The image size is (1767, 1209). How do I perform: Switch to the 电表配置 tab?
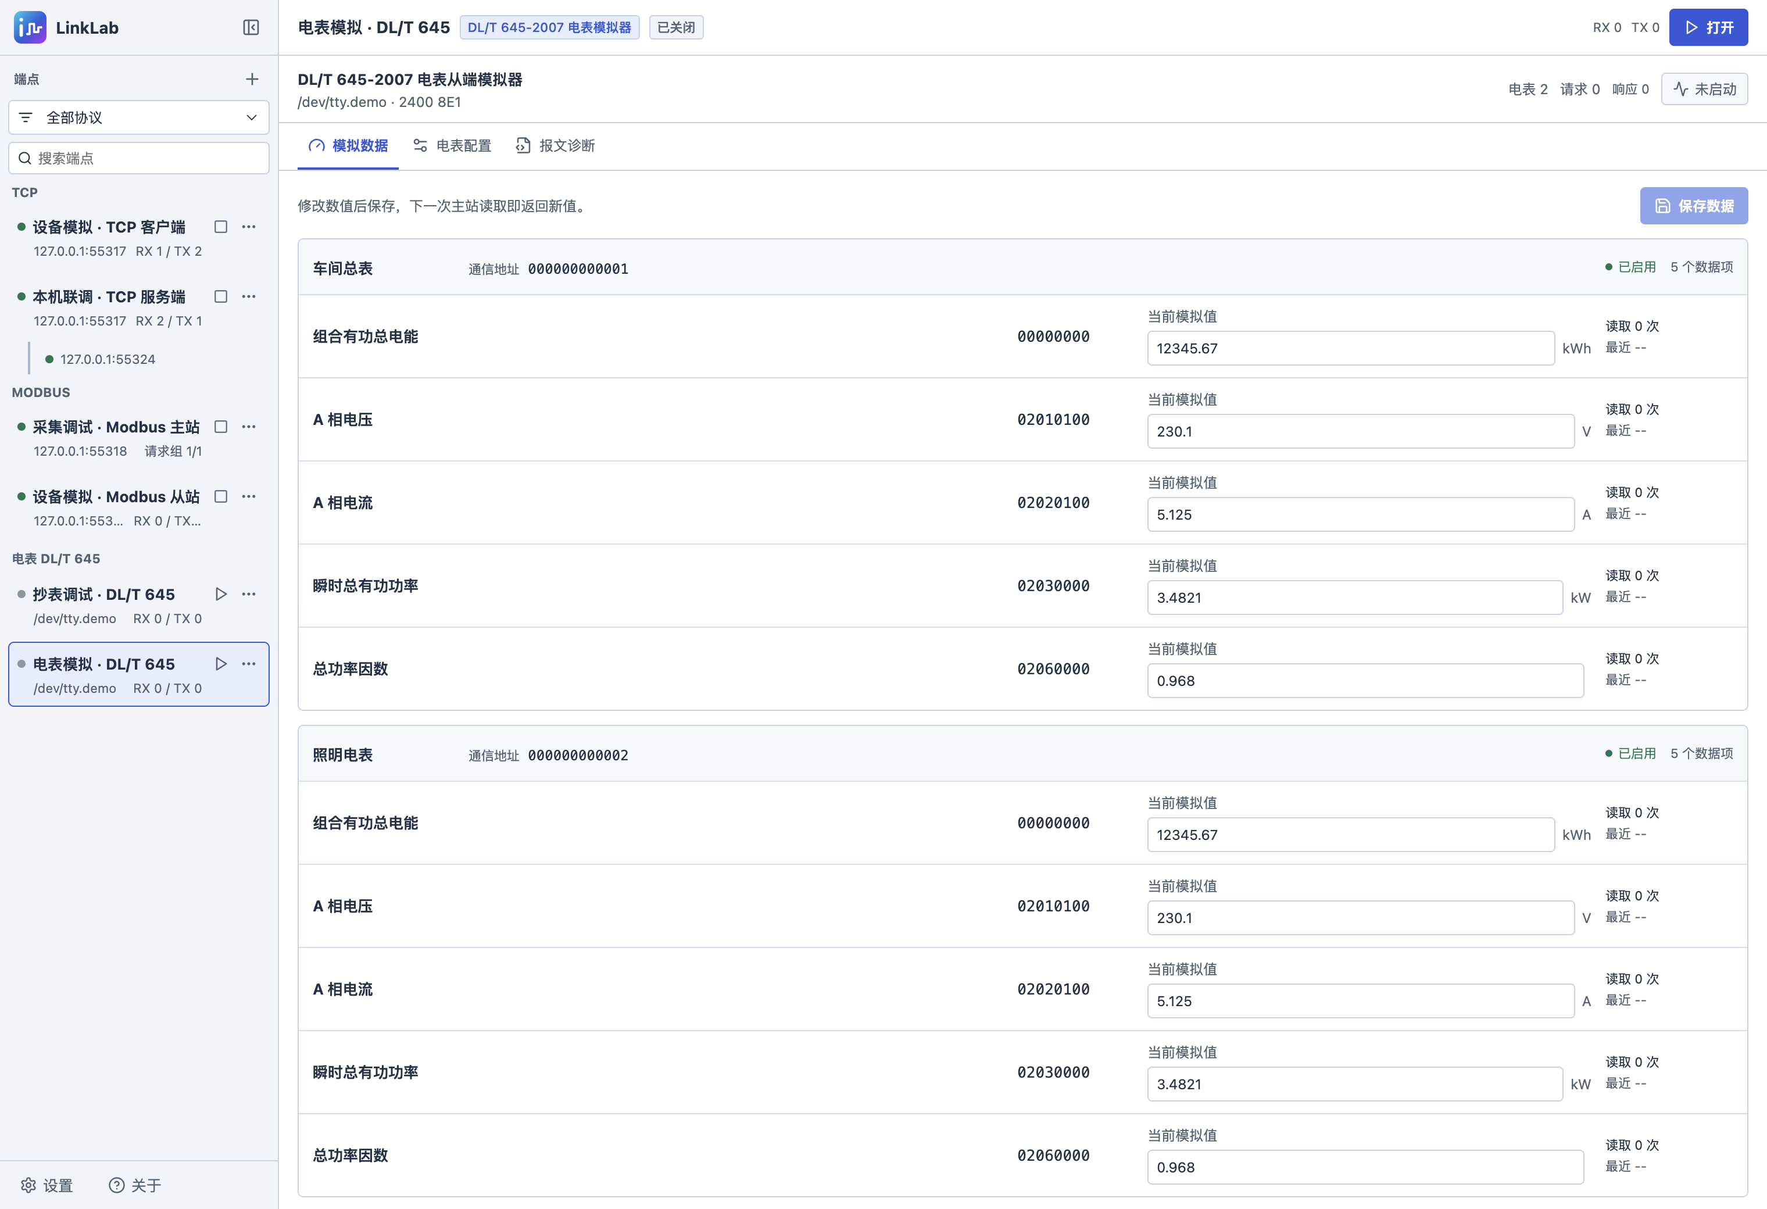(452, 146)
